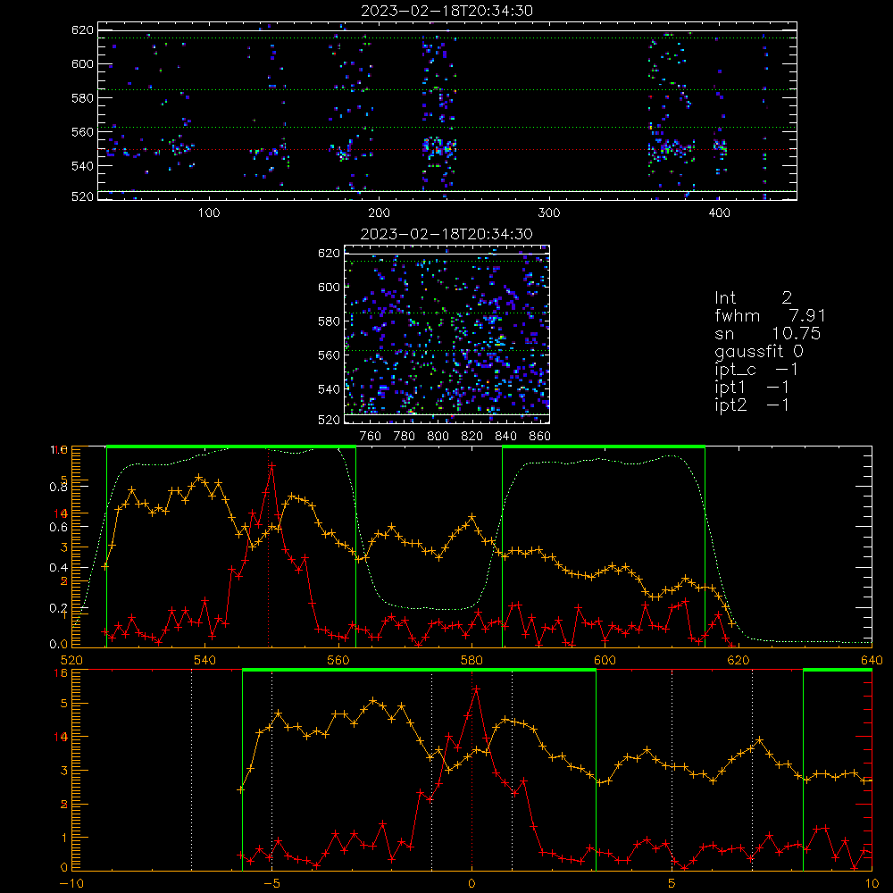This screenshot has width=893, height=893.
Task: Click the 0.8 y-axis label of profile plot
Action: [59, 487]
